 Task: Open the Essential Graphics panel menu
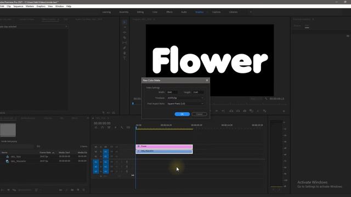(x=313, y=19)
